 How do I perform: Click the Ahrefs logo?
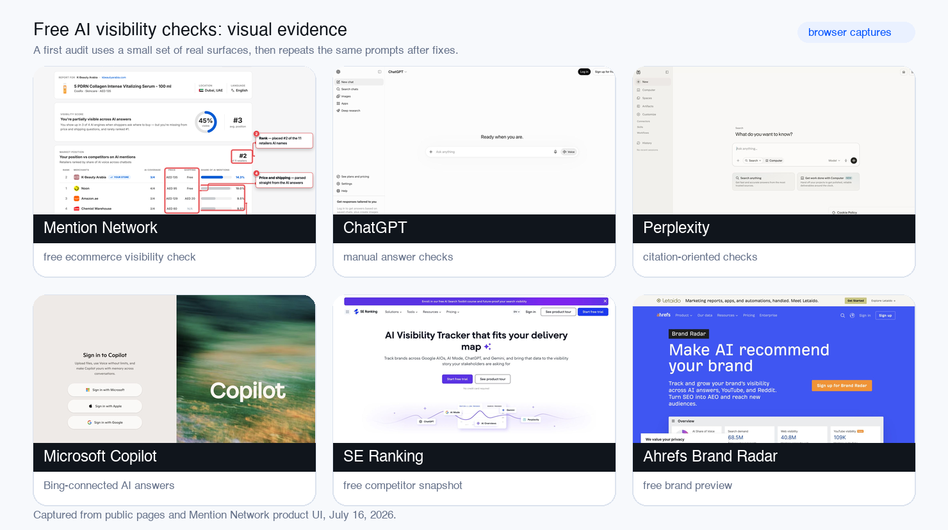pyautogui.click(x=664, y=315)
